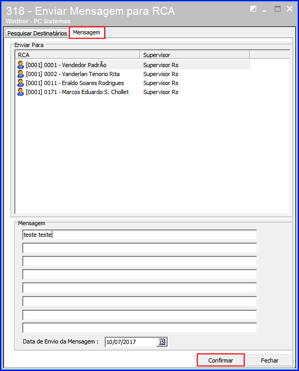Focus the second message line field
This screenshot has height=371, width=299.
(x=139, y=248)
